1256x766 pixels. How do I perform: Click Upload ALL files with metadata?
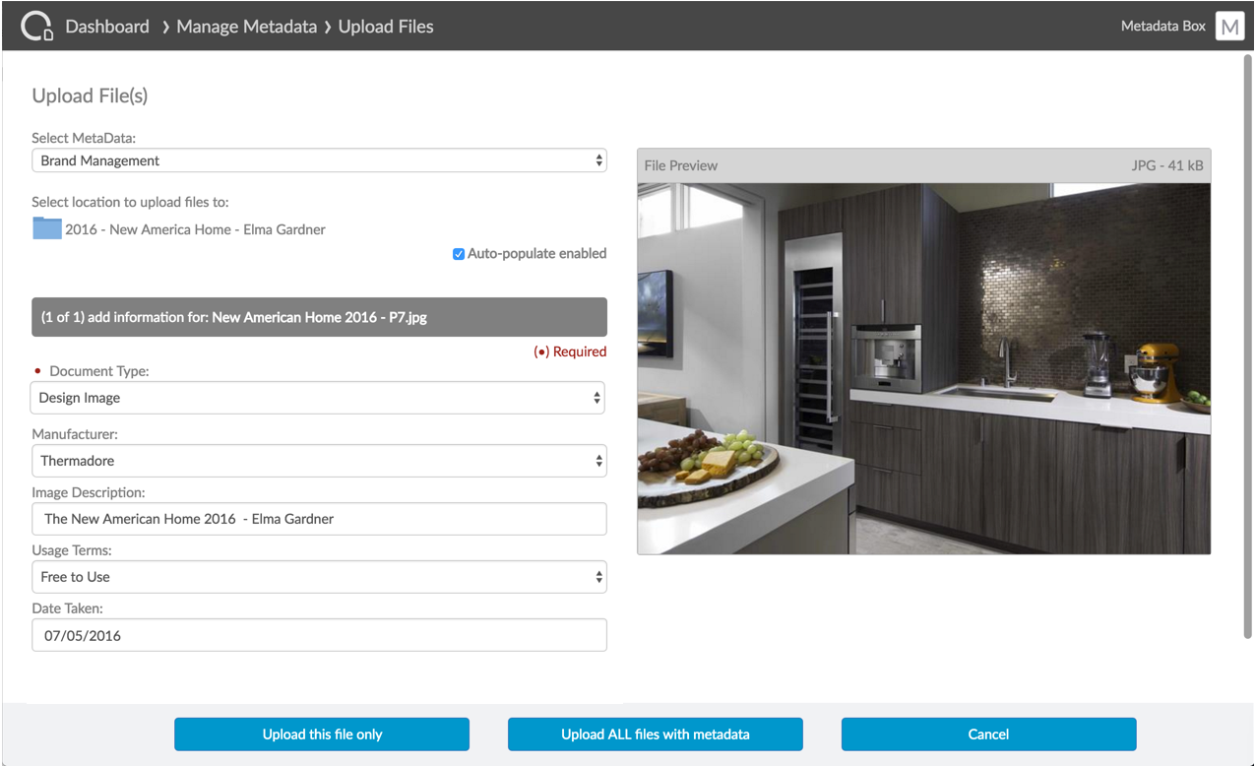[656, 734]
